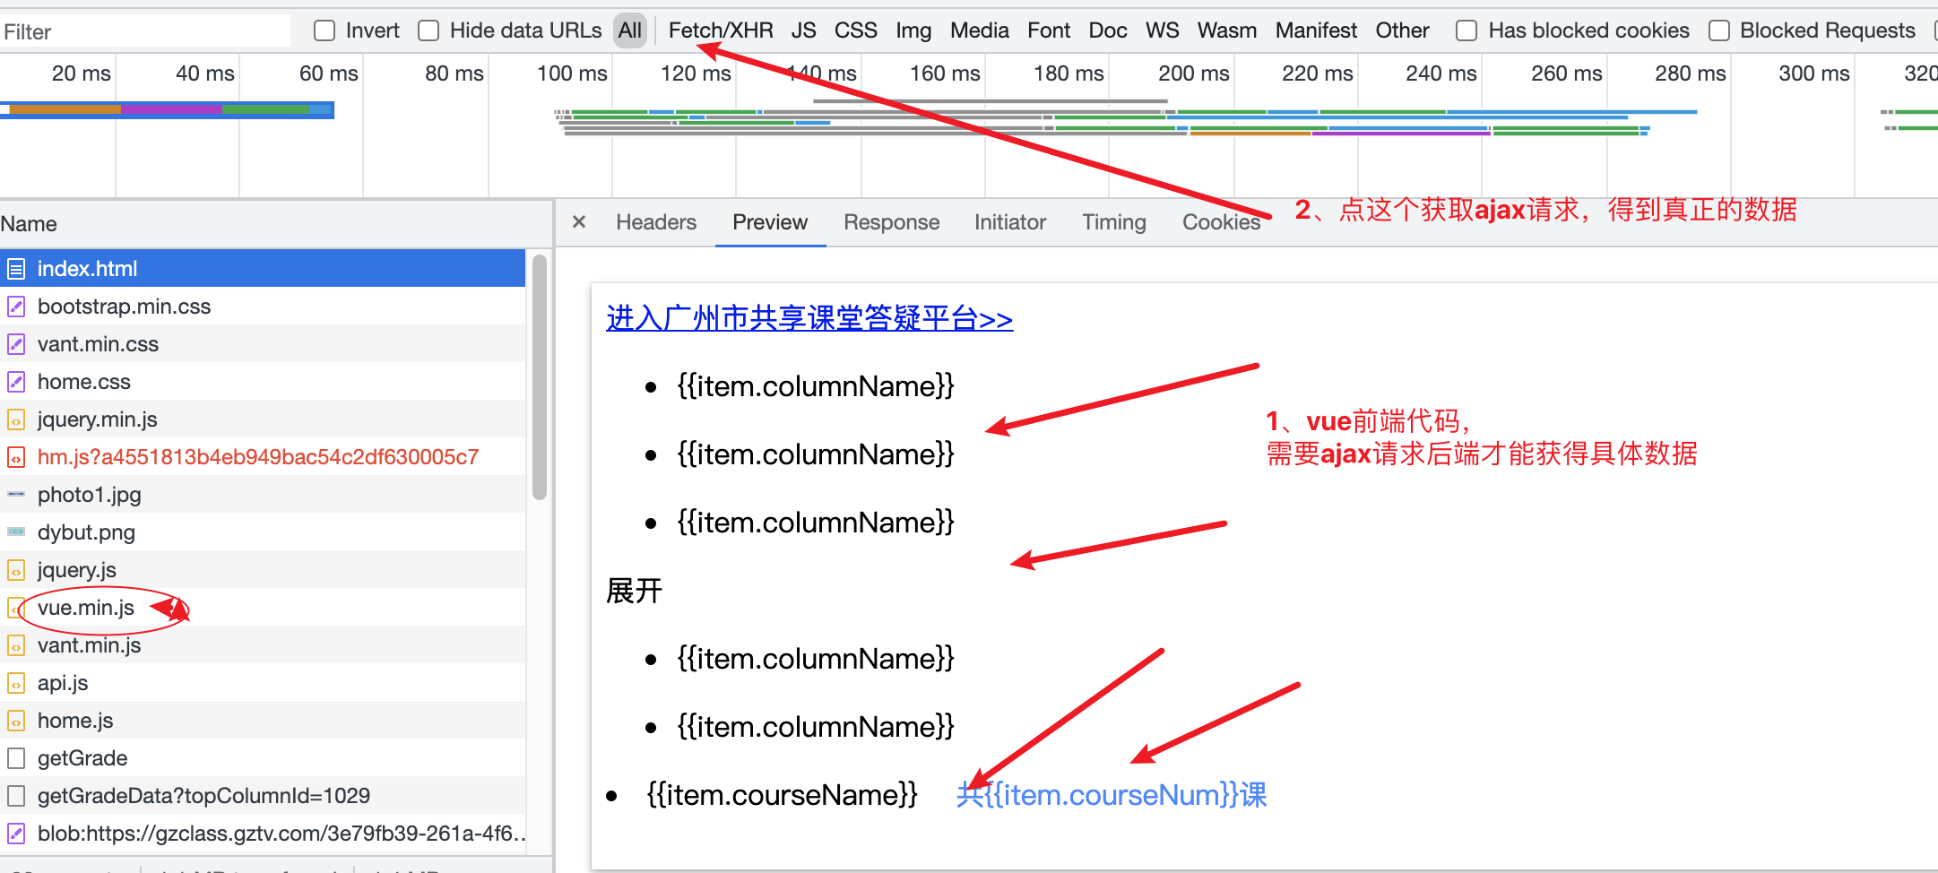Screen dimensions: 1938x873
Task: Filter requests by CSS
Action: (x=856, y=30)
